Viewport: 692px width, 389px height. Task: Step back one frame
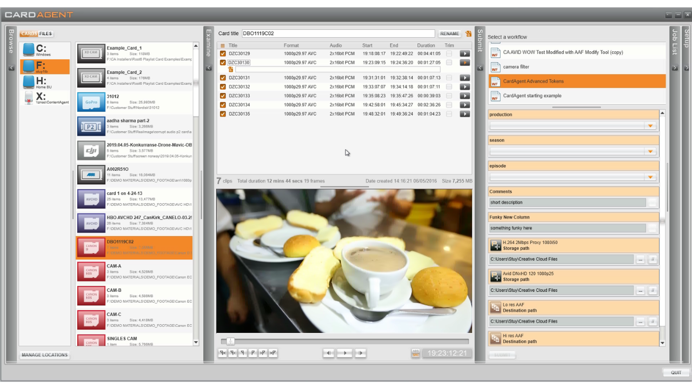(x=329, y=353)
